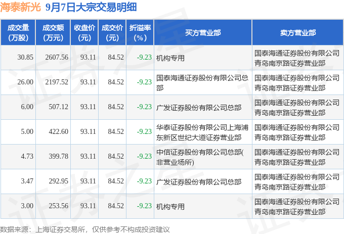Image resolution: width=344 pixels, height=234 pixels.
Task: Select the 2607.56 amount cell
Action: click(53, 58)
